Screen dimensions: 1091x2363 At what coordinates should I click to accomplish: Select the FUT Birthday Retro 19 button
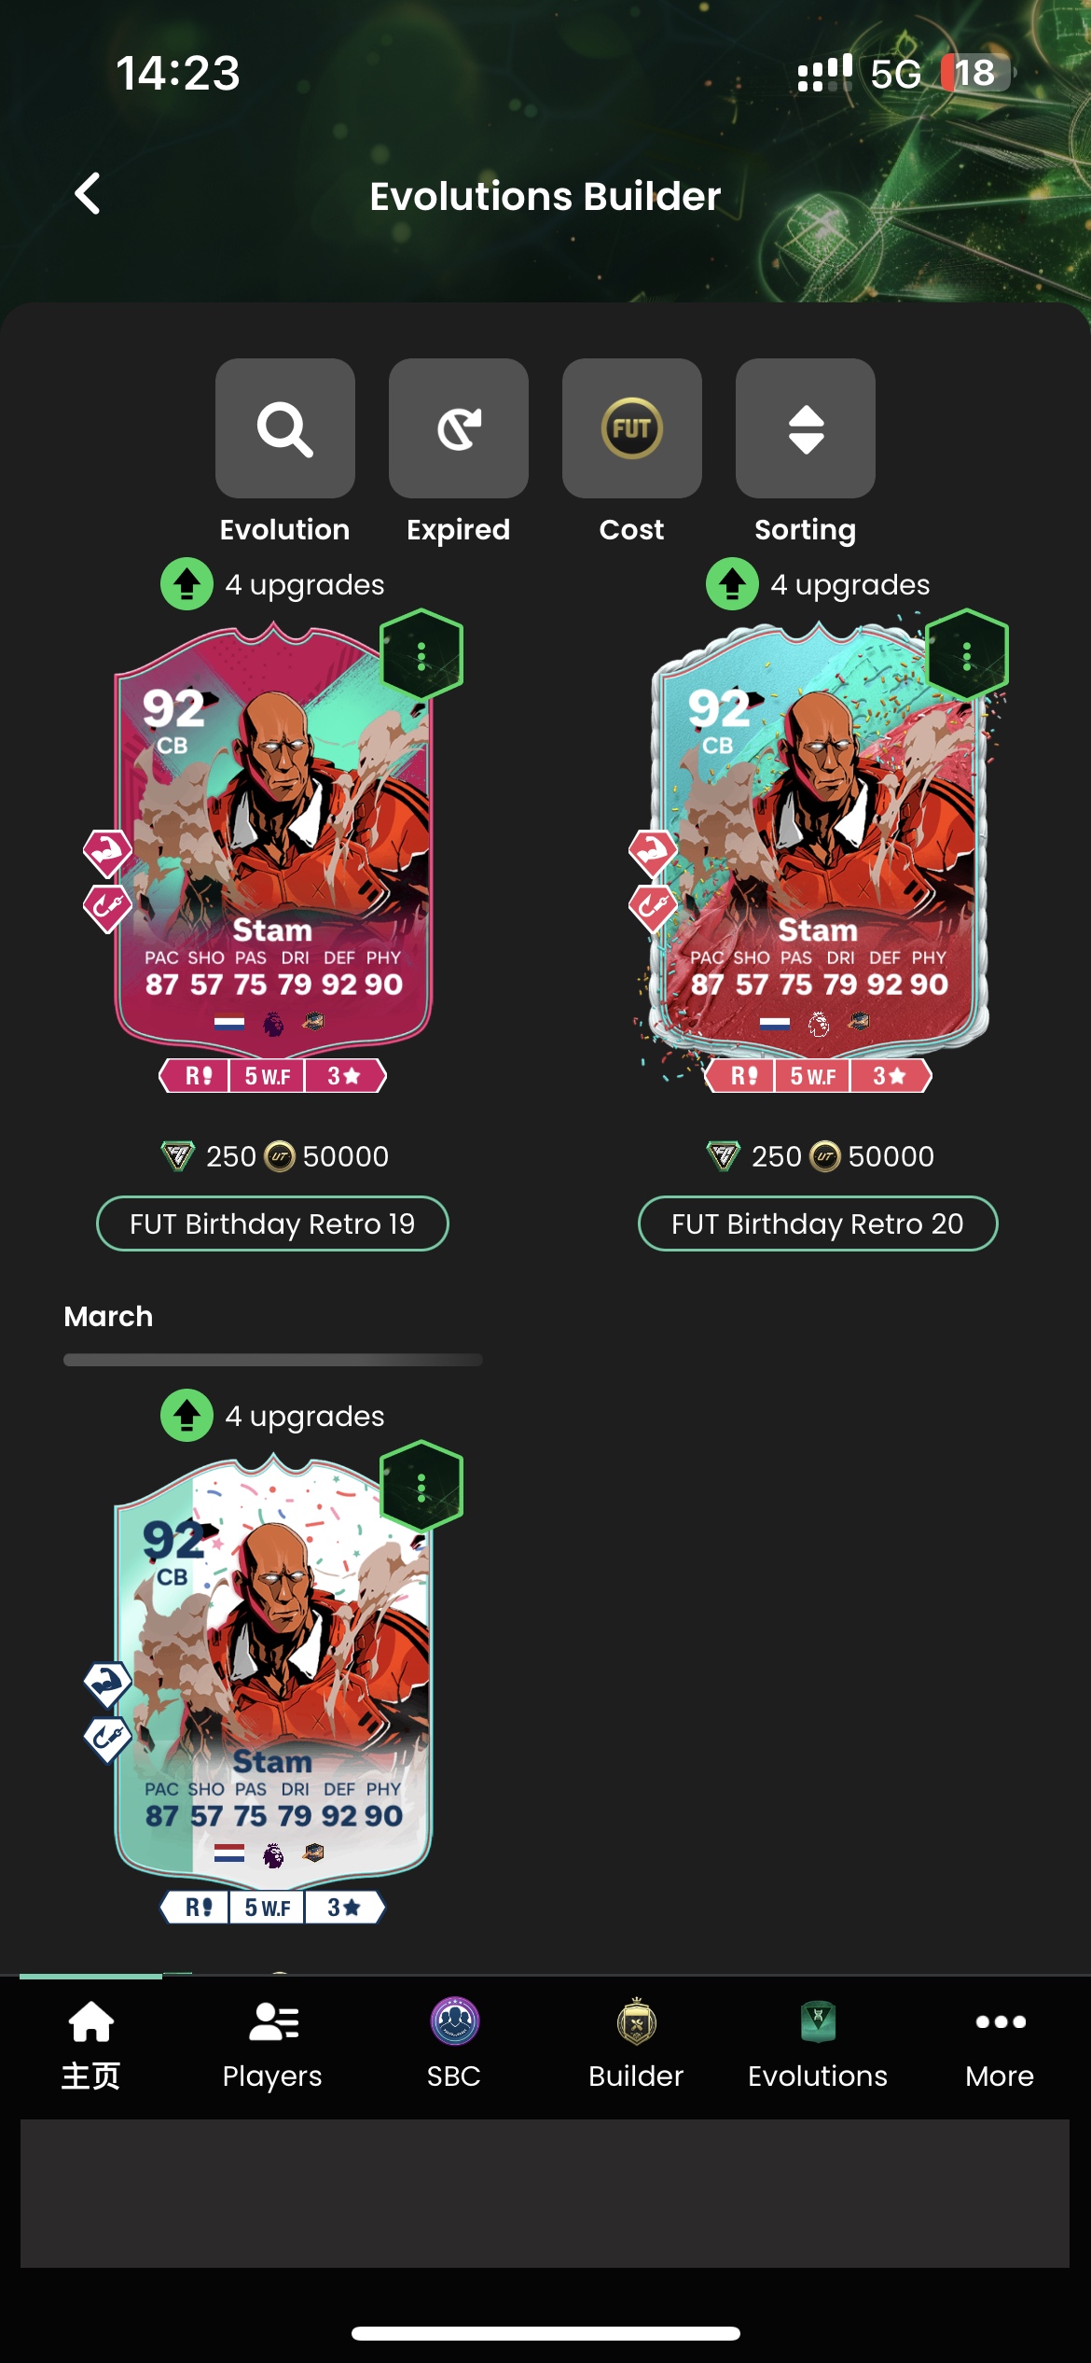[272, 1223]
